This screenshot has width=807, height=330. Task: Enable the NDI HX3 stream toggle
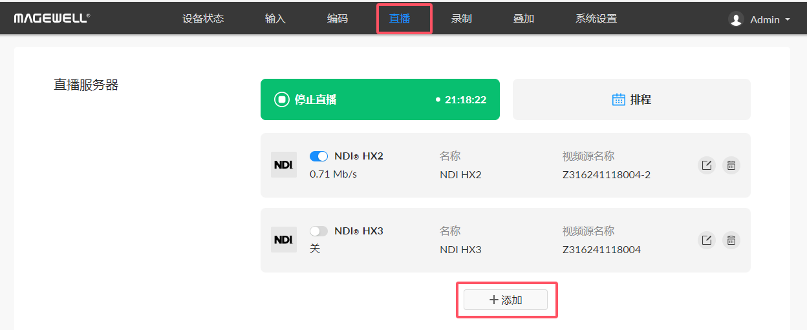[x=319, y=231]
